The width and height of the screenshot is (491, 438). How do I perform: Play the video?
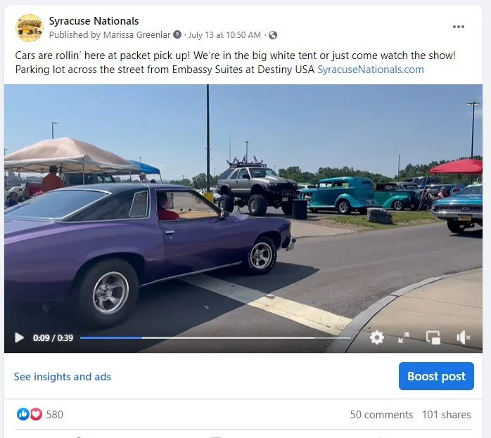tap(19, 337)
